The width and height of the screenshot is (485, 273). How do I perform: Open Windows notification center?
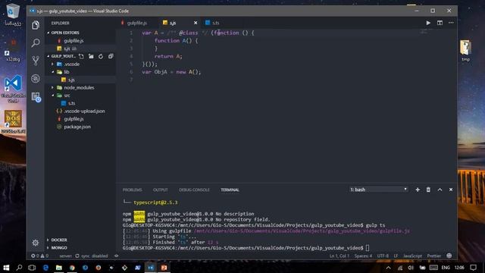473,268
